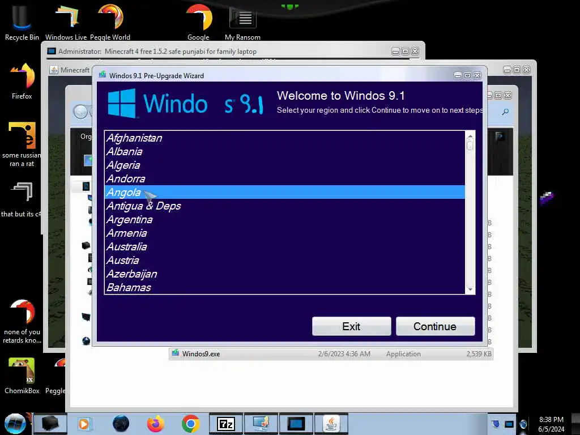Click the Windows Start orb
Image resolution: width=580 pixels, height=435 pixels.
[15, 424]
